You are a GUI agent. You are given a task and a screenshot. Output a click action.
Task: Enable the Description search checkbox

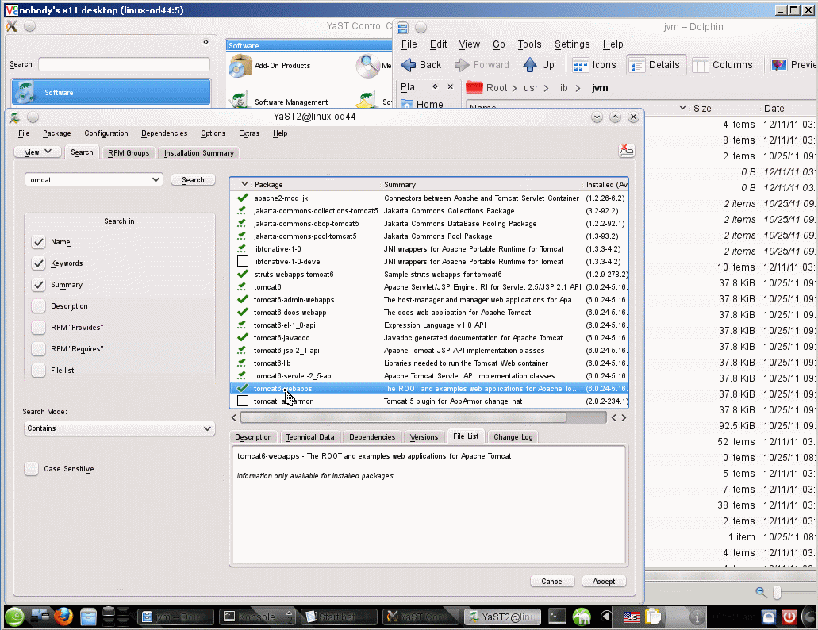click(x=38, y=306)
